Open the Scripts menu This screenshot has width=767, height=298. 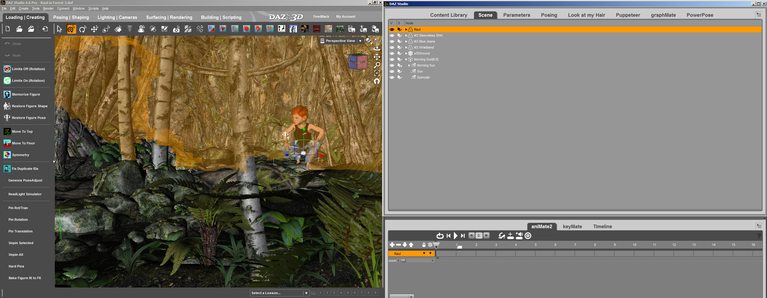93,8
